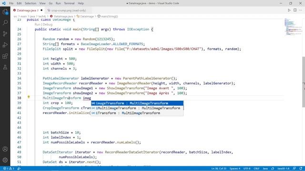Image resolution: width=305 pixels, height=171 pixels.
Task: Open the Extensions view
Action: [x=5, y=56]
